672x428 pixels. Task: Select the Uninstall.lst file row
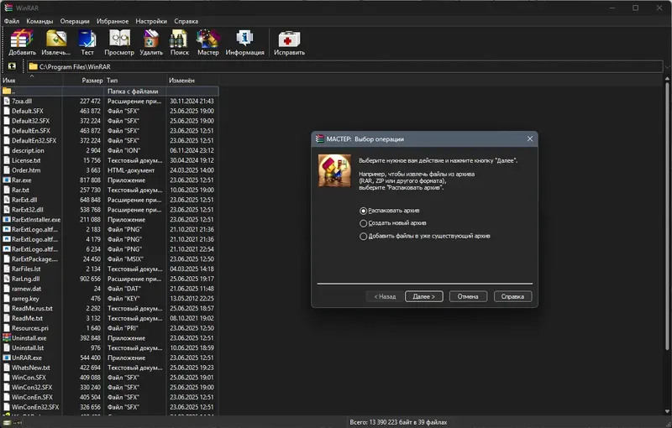(110, 347)
